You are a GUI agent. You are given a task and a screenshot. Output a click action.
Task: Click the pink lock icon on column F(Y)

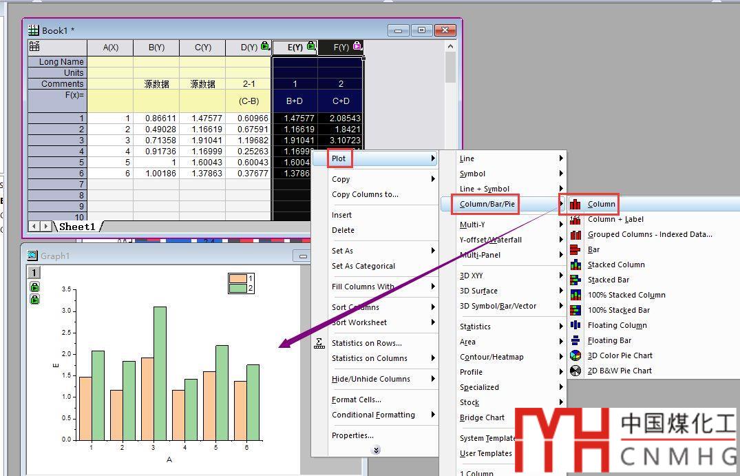[x=357, y=45]
